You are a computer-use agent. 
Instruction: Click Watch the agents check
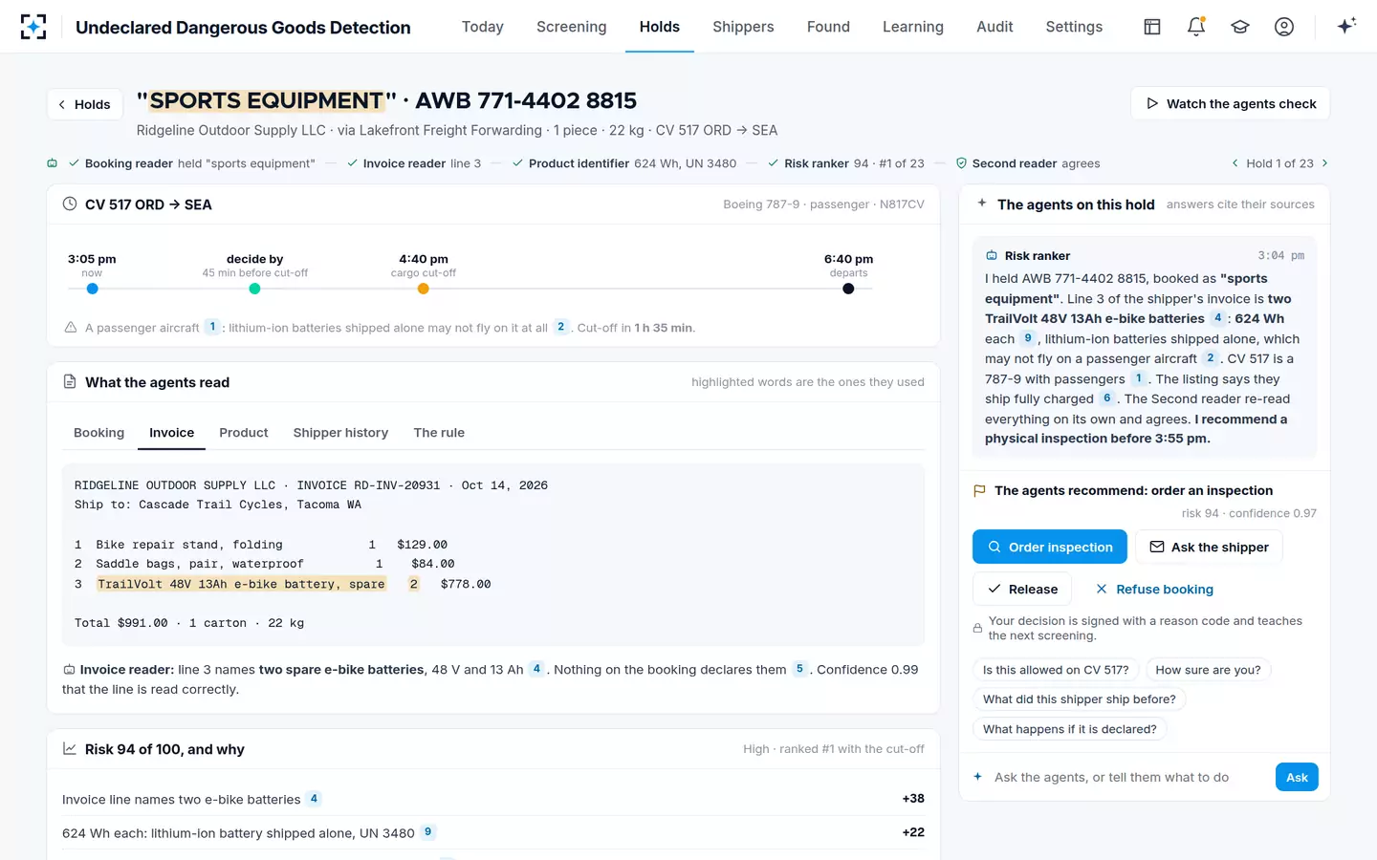1230,103
